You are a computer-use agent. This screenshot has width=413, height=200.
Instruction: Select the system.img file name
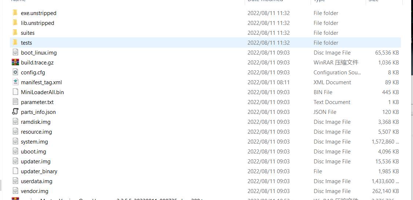tap(34, 142)
